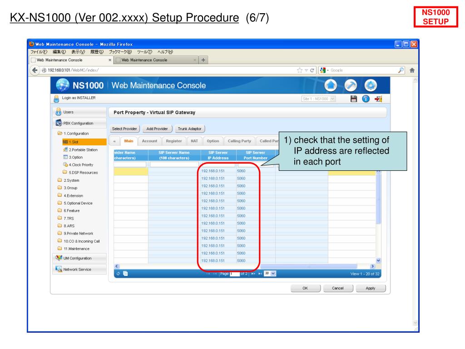This screenshot has width=465, height=349.
Task: Jump to last page in grid pager
Action: coord(260,274)
